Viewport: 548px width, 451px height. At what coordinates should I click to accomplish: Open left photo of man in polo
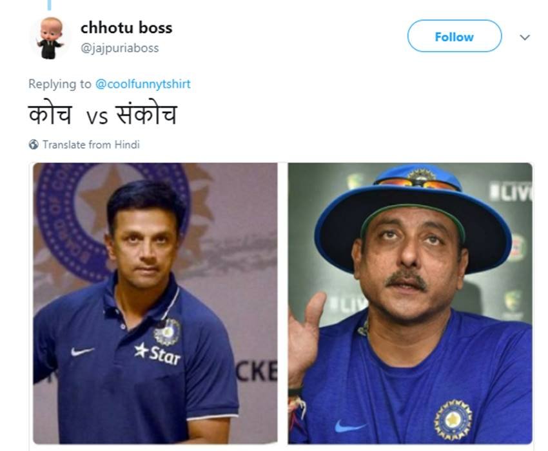[x=155, y=303]
